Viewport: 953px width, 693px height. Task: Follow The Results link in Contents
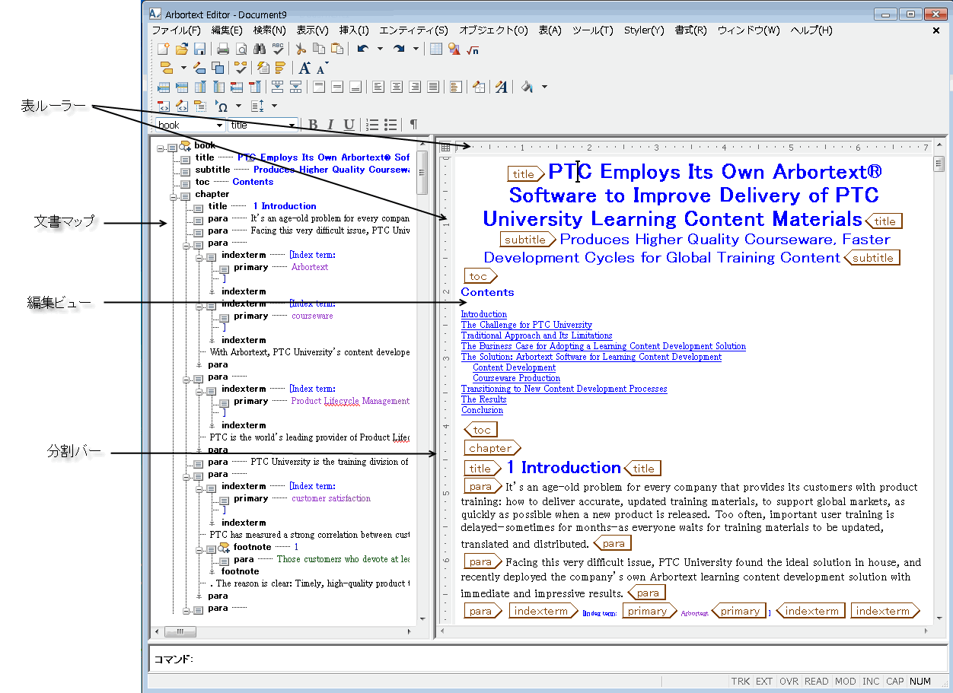[484, 399]
